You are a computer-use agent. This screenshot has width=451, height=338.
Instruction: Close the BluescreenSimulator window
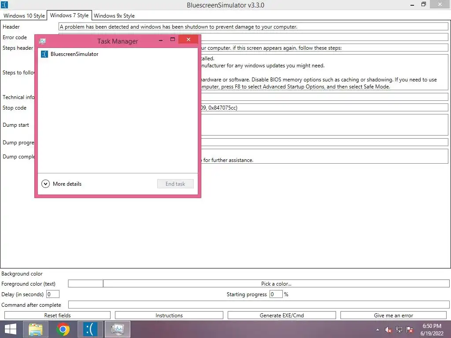(440, 4)
